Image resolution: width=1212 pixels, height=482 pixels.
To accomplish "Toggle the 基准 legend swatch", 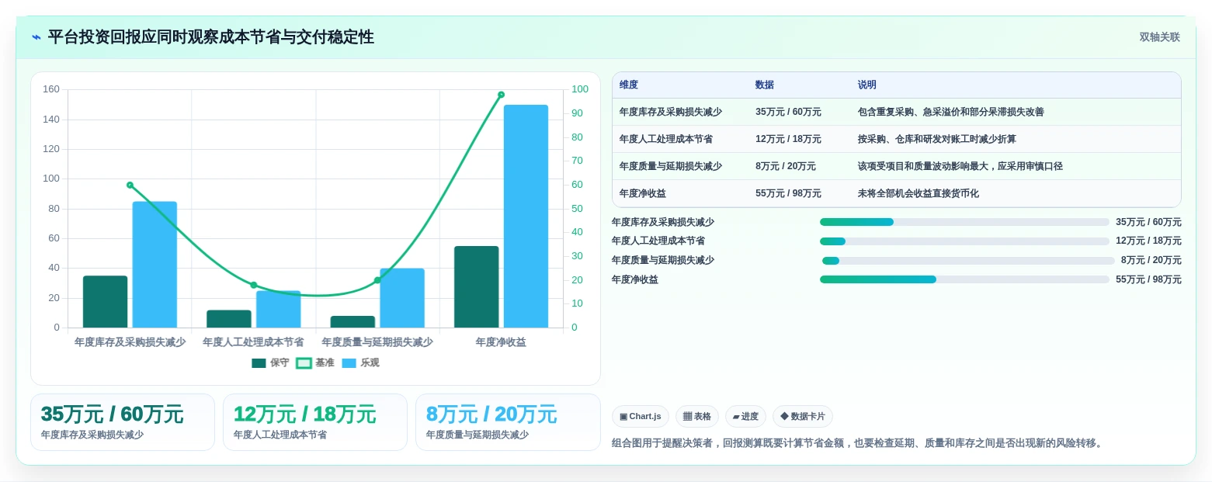I will pos(304,362).
